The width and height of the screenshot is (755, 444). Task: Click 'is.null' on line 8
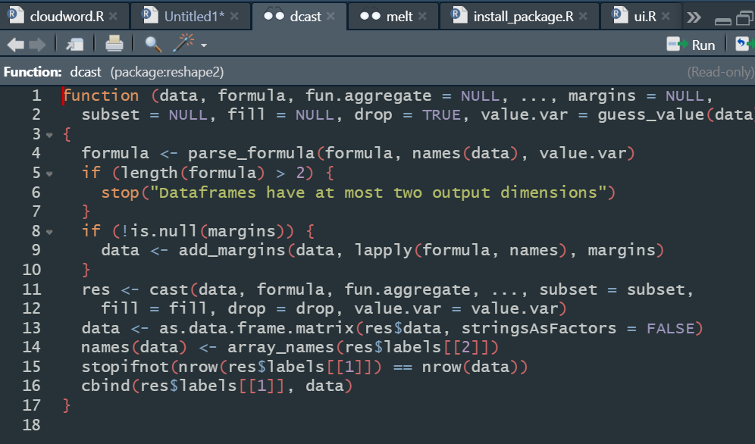point(164,231)
